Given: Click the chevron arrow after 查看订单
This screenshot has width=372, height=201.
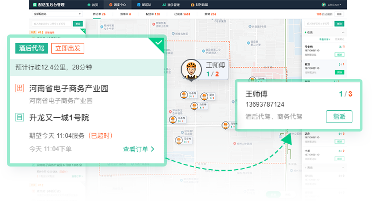Looking at the screenshot, I should (153, 149).
